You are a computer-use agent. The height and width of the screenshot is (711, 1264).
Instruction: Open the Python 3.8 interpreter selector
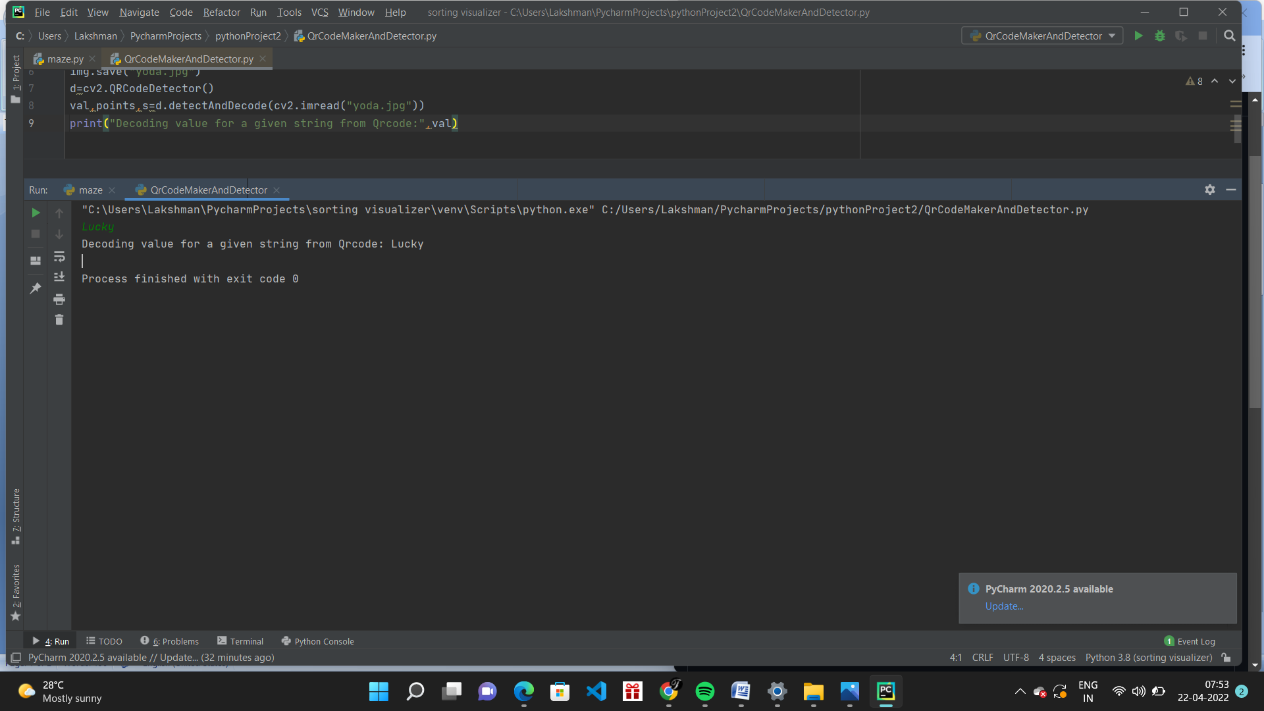tap(1148, 658)
